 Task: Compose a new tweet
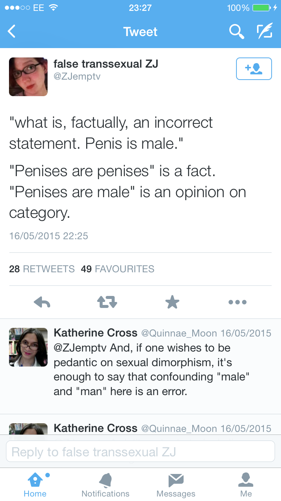(265, 32)
